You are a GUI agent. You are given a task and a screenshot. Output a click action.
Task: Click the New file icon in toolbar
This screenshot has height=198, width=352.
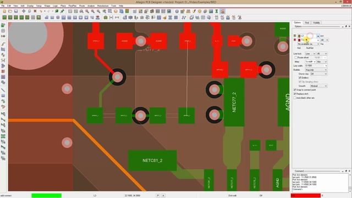pos(4,11)
